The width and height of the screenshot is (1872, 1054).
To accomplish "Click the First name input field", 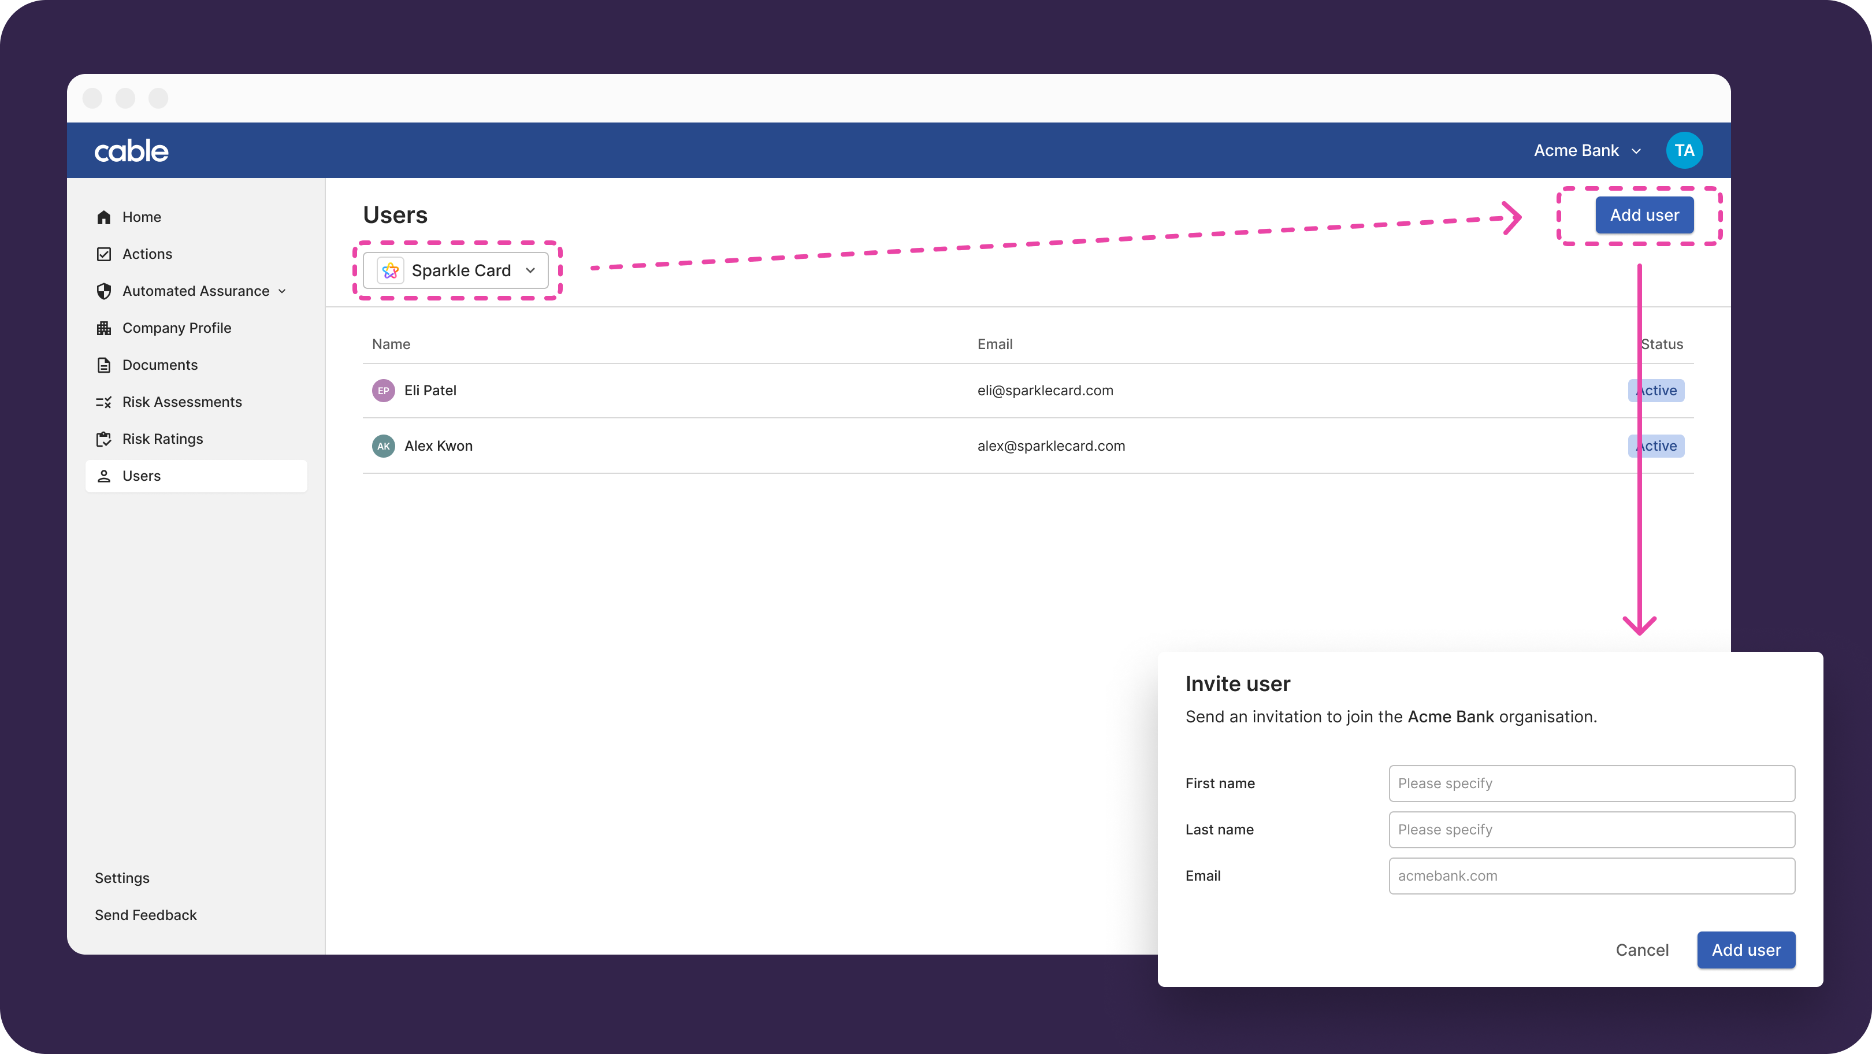I will pos(1592,784).
